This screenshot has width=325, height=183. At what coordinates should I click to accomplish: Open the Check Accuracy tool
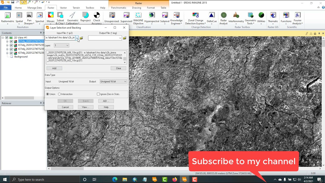(x=96, y=18)
